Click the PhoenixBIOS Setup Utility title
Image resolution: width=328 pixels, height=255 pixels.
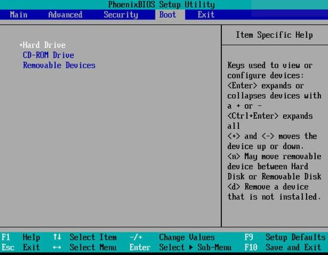pos(162,4)
